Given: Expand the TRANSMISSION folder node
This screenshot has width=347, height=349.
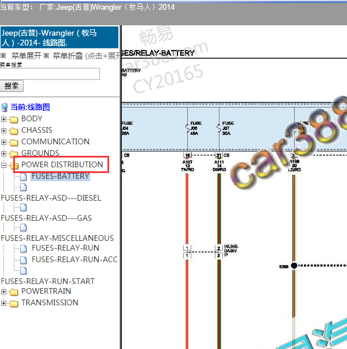Looking at the screenshot, I should [3, 303].
